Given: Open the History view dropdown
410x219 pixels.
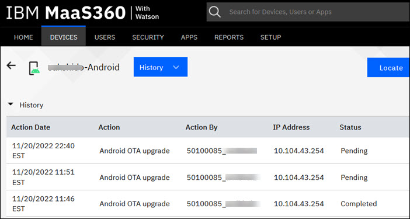Looking at the screenshot, I should (161, 67).
